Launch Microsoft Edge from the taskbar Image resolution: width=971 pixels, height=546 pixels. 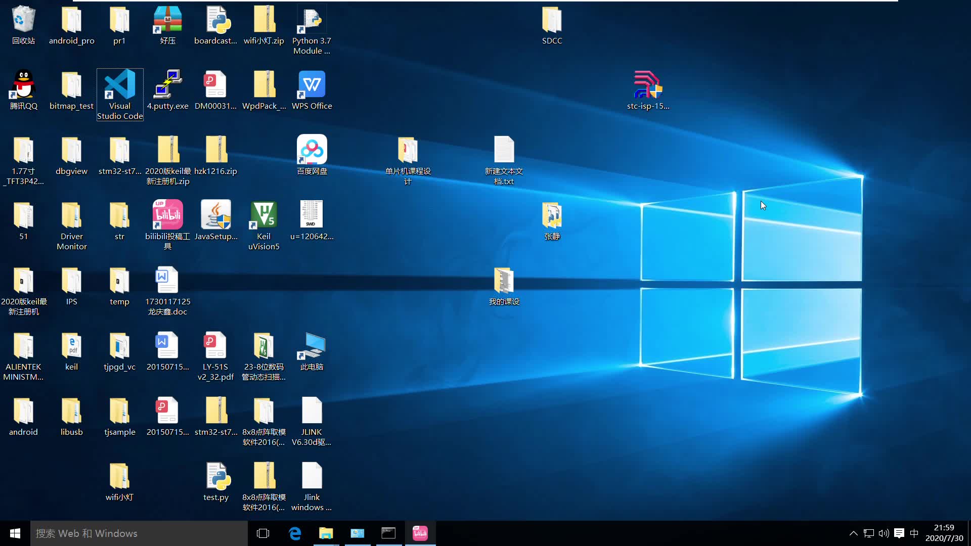coord(295,533)
